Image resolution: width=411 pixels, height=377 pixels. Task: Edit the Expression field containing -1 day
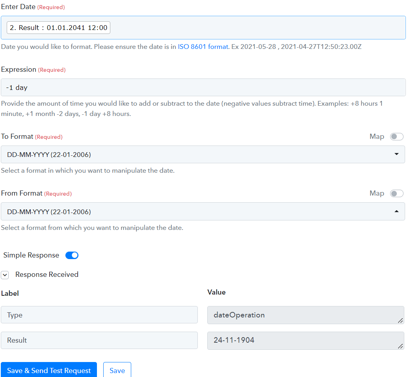point(203,88)
